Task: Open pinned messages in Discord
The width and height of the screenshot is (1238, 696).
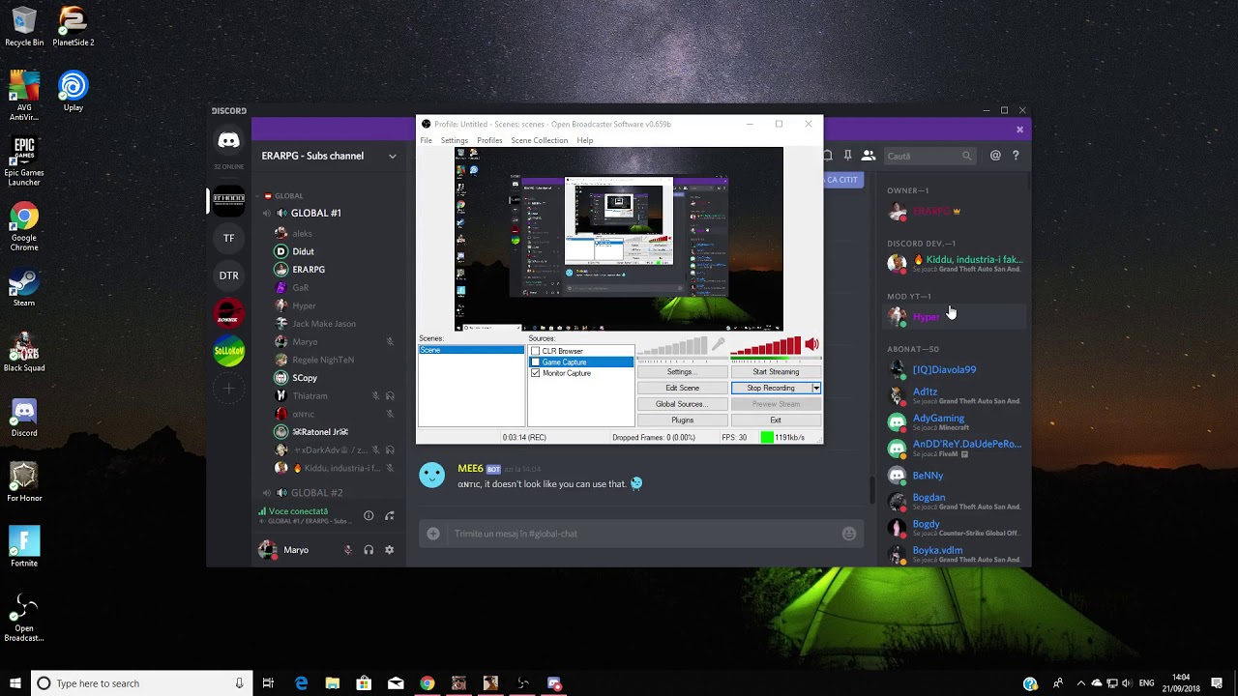Action: coord(847,156)
